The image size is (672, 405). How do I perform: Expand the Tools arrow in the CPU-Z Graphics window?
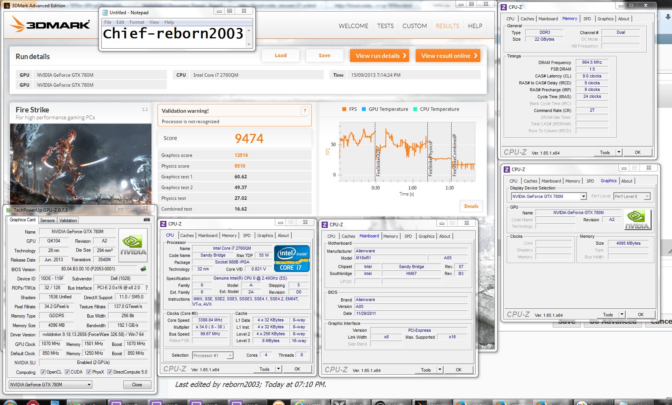click(x=622, y=314)
